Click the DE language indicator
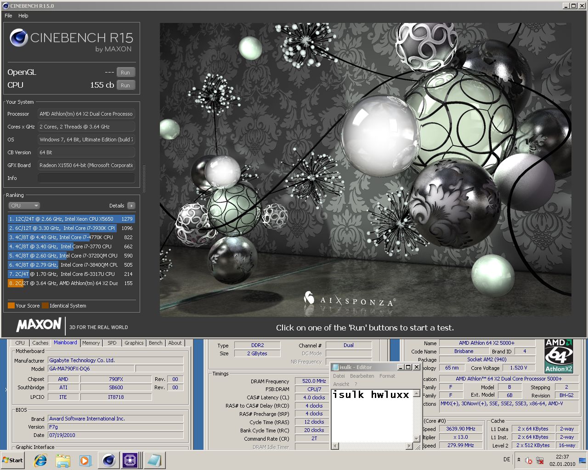This screenshot has width=588, height=470. point(507,459)
